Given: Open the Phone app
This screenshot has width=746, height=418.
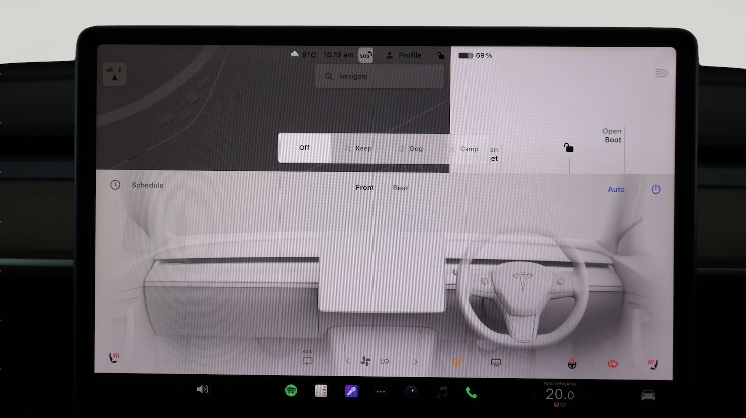Looking at the screenshot, I should pyautogui.click(x=471, y=392).
